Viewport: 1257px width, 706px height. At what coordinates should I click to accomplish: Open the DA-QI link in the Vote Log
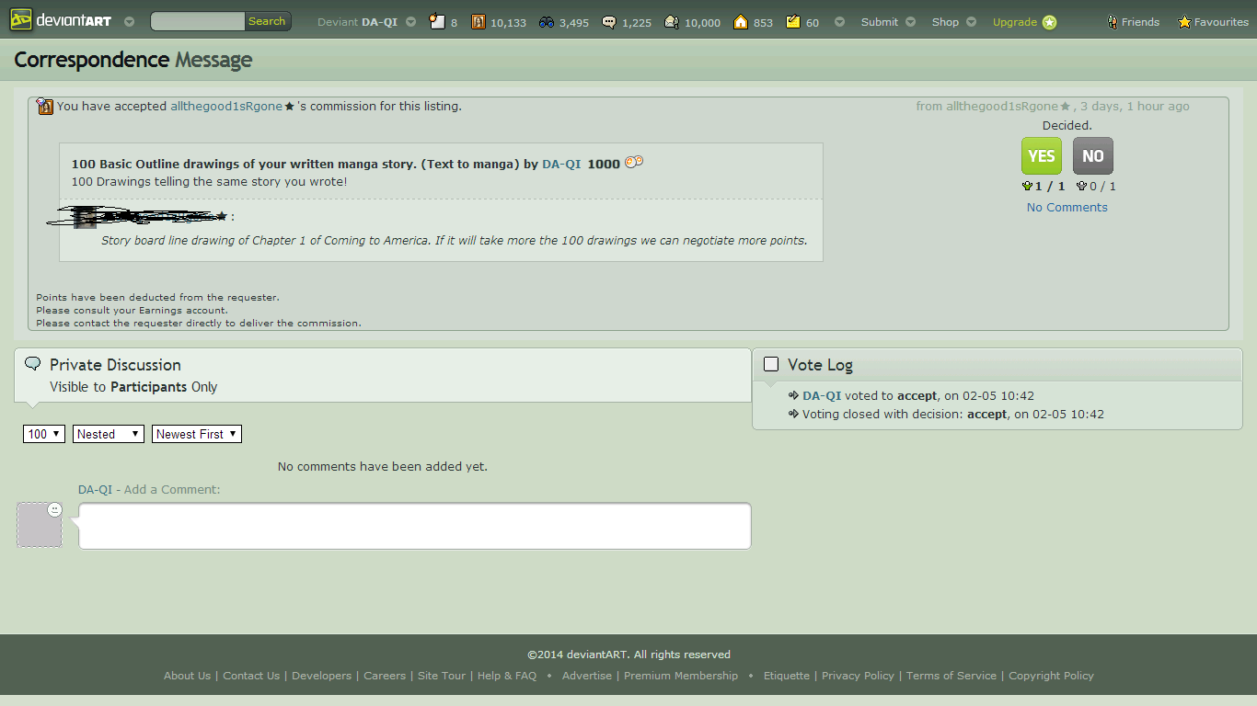pos(822,396)
